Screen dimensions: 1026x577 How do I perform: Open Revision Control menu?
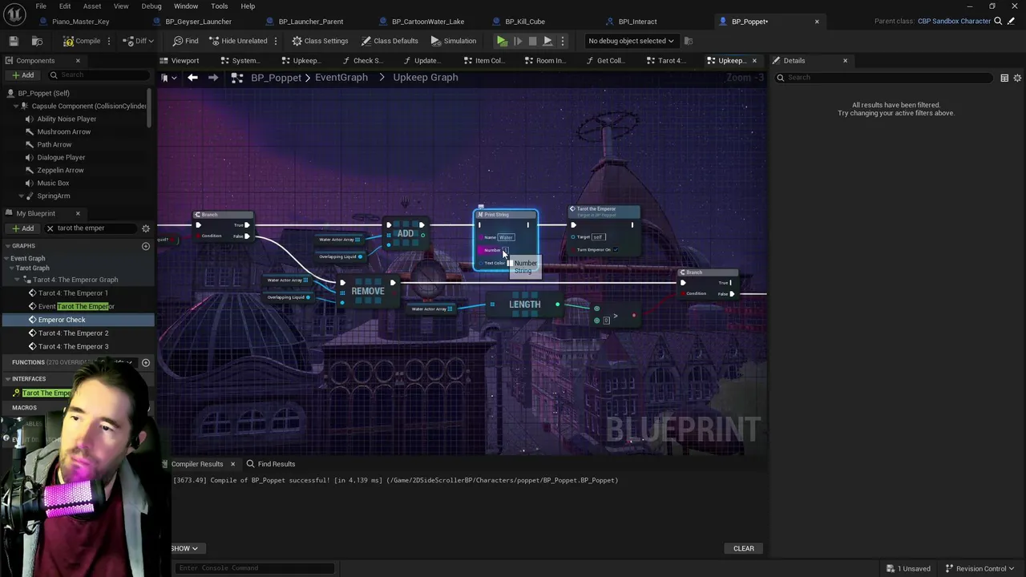tap(980, 568)
